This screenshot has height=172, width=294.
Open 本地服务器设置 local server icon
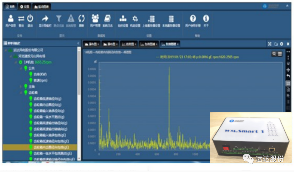pos(171,19)
